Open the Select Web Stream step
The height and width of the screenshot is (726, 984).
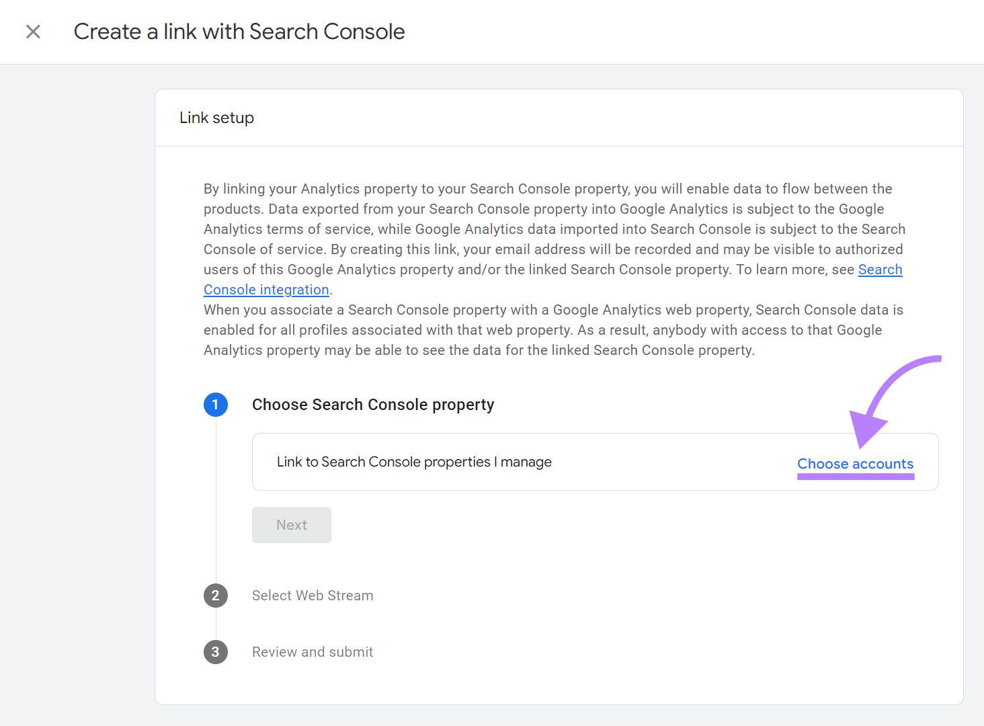click(x=312, y=596)
